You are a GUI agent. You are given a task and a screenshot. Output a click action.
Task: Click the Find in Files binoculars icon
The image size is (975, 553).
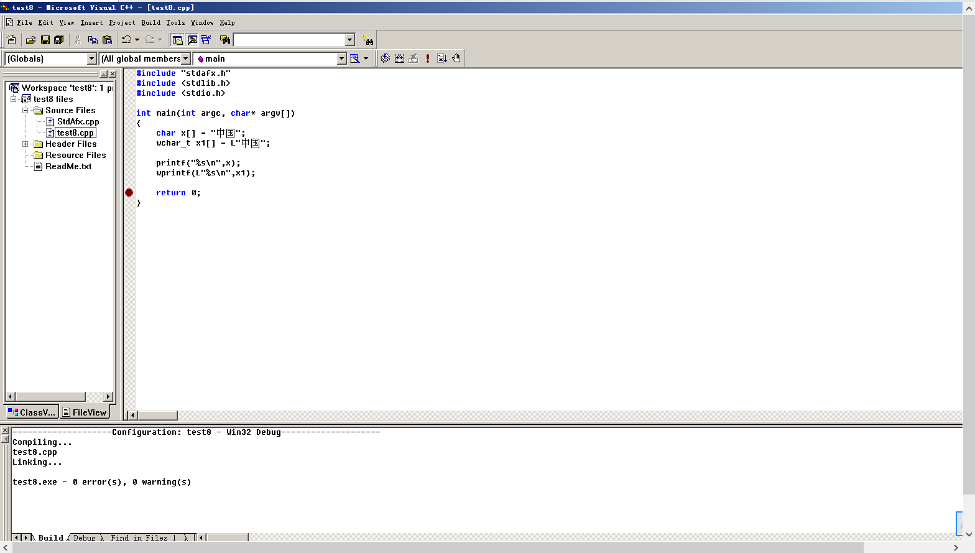tap(225, 40)
